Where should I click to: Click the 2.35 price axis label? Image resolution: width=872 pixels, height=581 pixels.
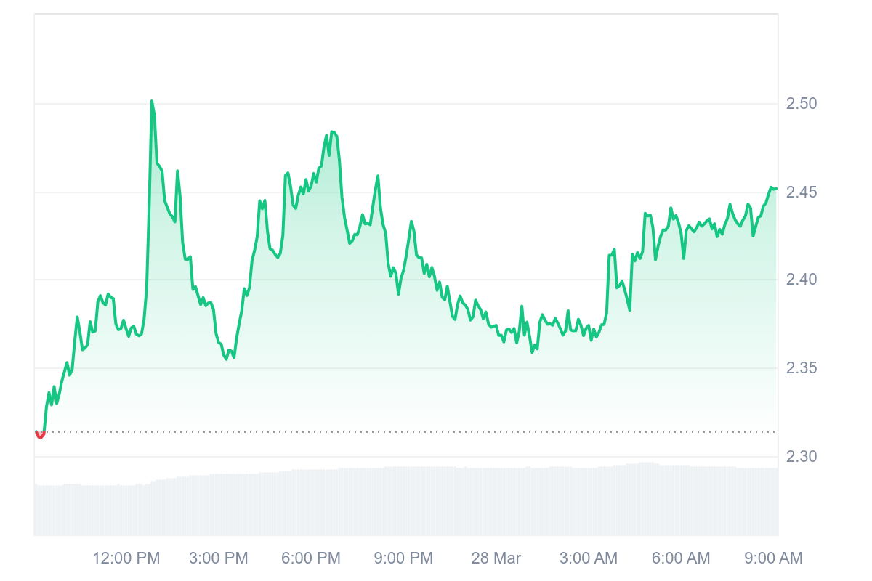pyautogui.click(x=802, y=368)
